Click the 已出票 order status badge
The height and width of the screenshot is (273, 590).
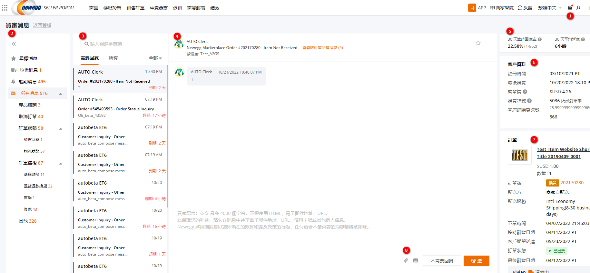tap(557, 251)
